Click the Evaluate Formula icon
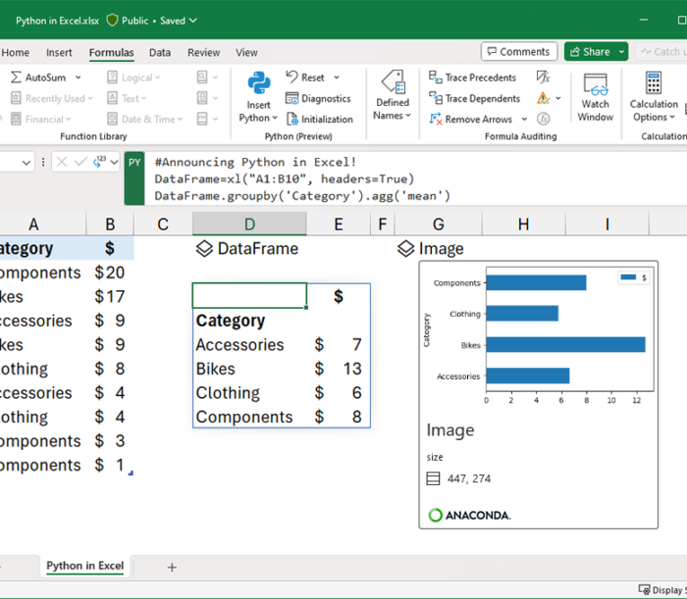This screenshot has height=599, width=687. (544, 119)
